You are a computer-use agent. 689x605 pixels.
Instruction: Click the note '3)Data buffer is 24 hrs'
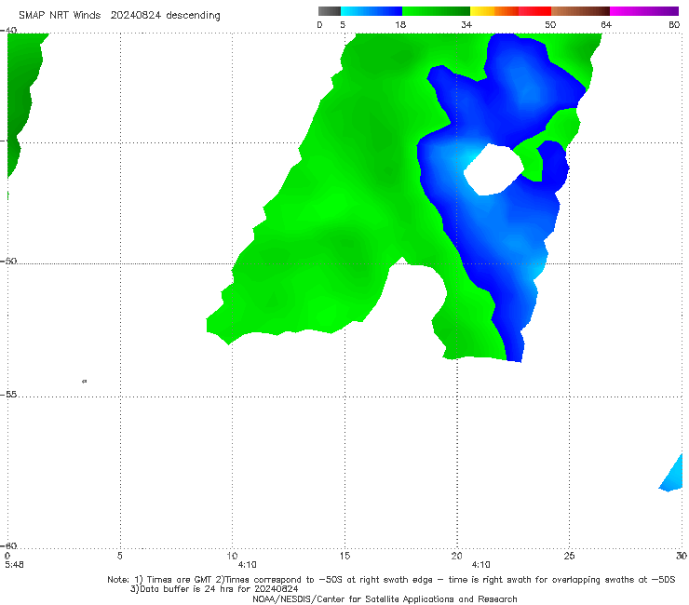pos(214,589)
